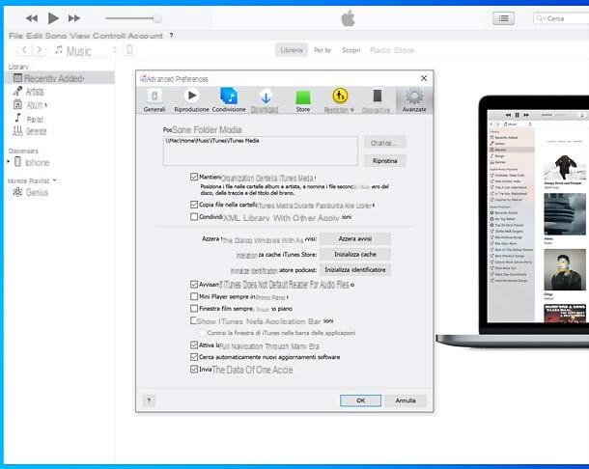
Task: Toggle Mantieni organizzata cartella iTunes Media
Action: coord(194,177)
